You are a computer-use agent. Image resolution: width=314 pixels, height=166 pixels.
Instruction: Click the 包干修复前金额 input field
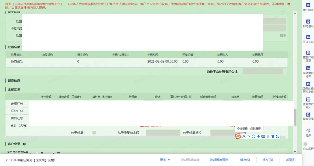click(163, 133)
